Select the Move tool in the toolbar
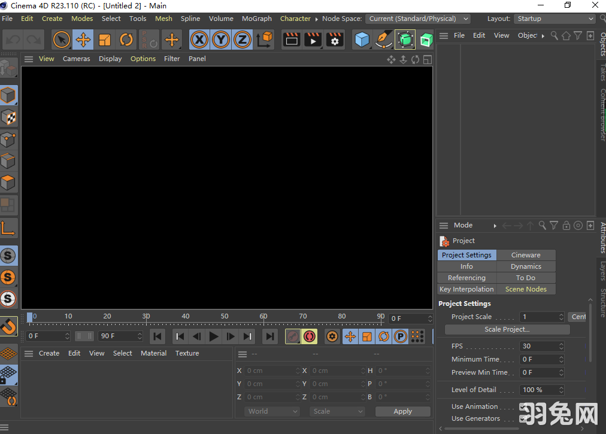Screen dimensions: 606x434 click(83, 40)
